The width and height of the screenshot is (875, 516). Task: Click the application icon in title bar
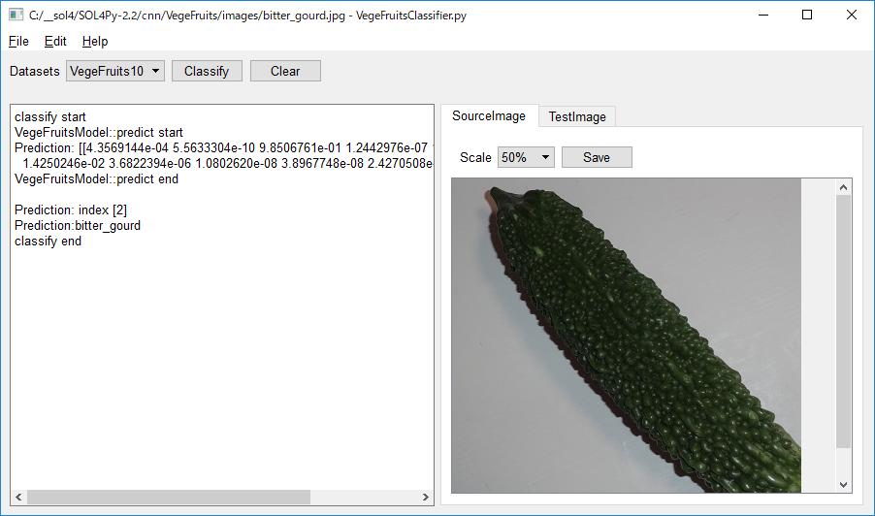[x=16, y=16]
